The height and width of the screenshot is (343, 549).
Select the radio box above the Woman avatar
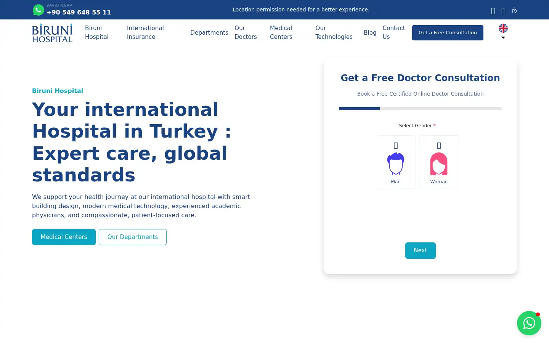click(x=439, y=146)
